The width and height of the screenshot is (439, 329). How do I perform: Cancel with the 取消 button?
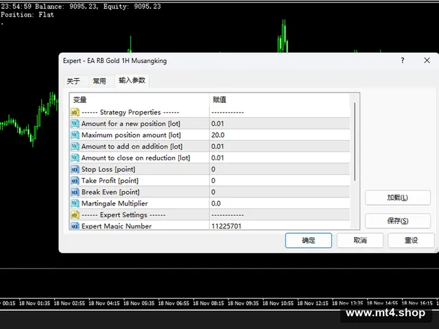pos(360,241)
